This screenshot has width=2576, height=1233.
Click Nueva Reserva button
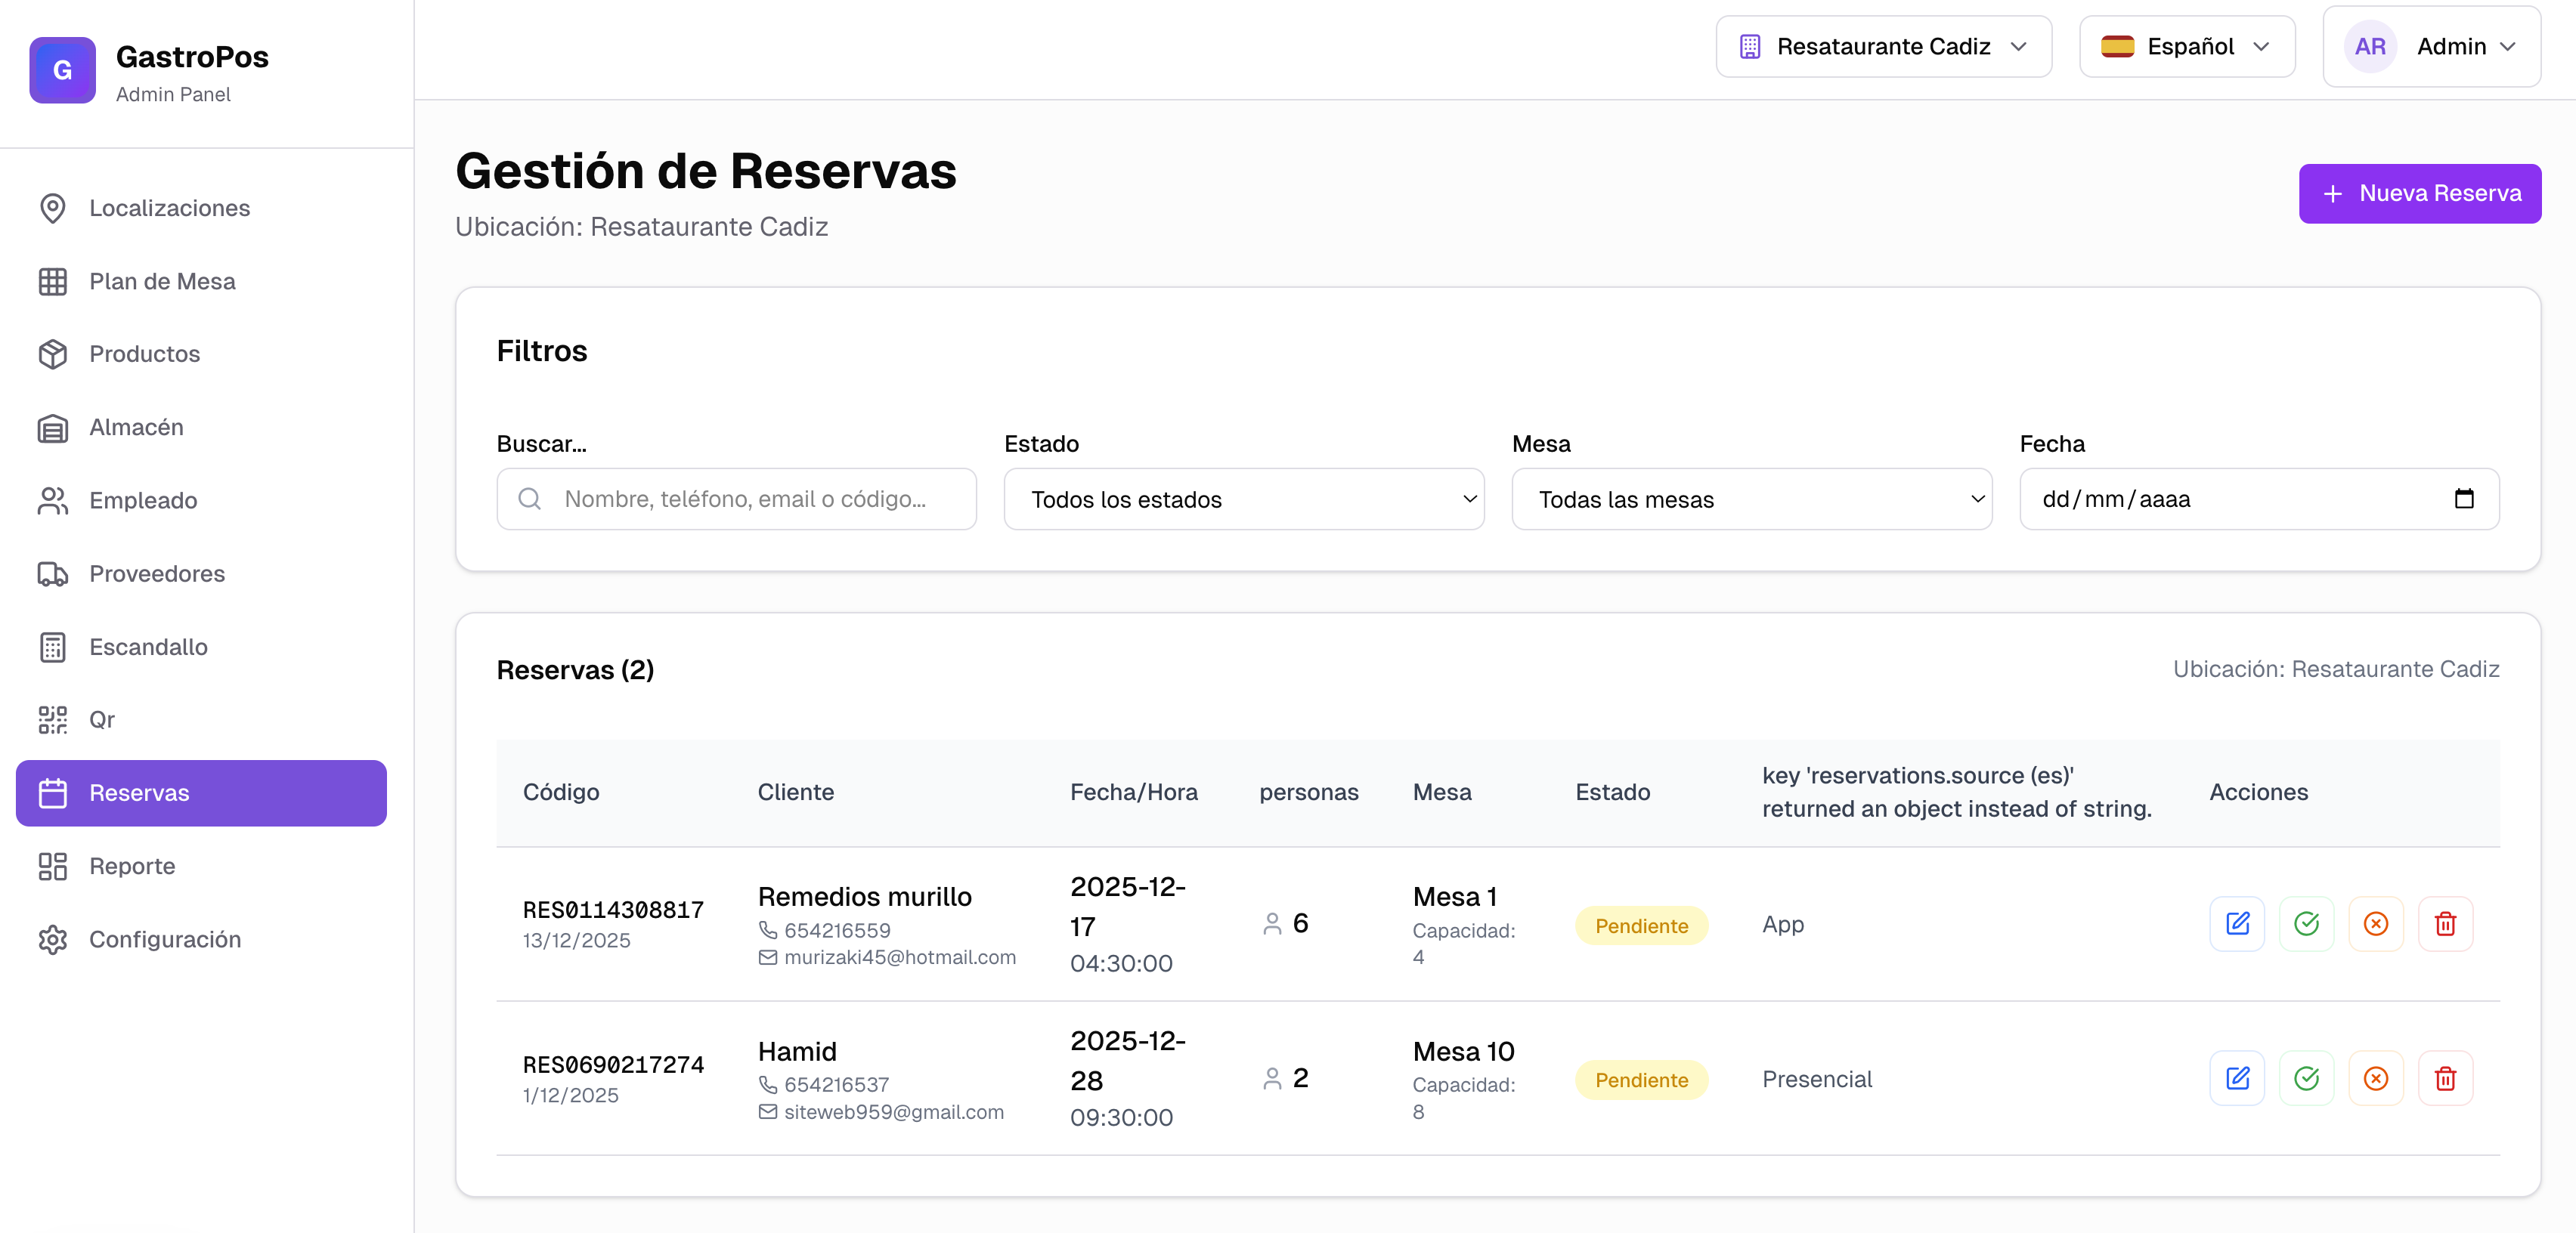[x=2419, y=193]
